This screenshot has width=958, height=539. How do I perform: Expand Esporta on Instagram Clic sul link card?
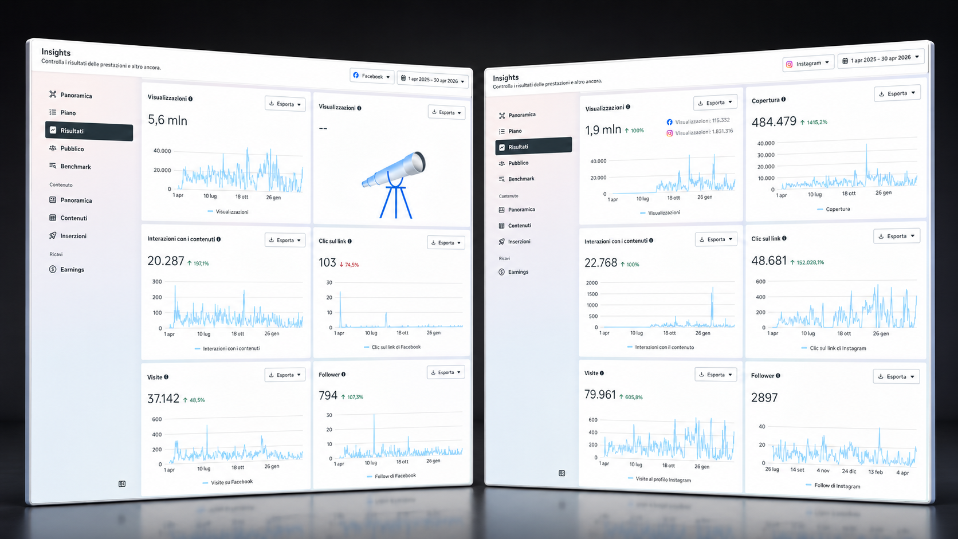coord(897,236)
